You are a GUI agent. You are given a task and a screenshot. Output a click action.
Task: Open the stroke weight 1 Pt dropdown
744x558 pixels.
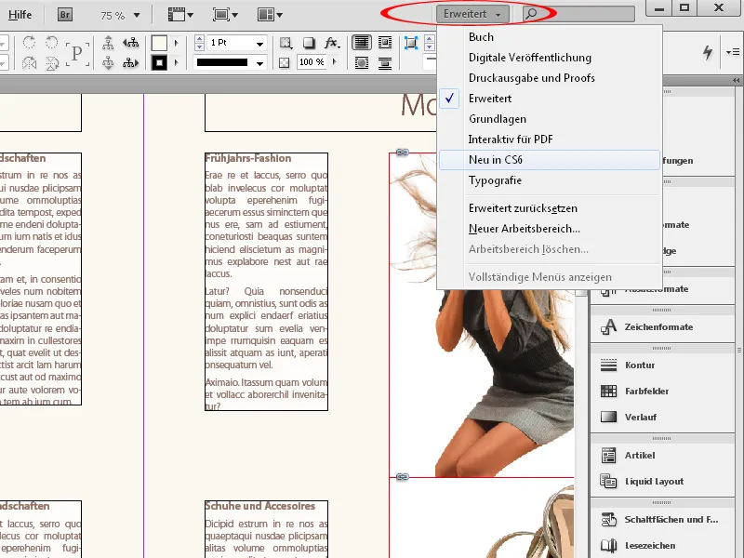(261, 43)
